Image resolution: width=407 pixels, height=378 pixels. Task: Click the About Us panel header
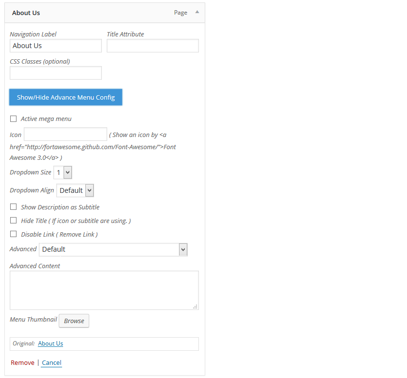(105, 13)
